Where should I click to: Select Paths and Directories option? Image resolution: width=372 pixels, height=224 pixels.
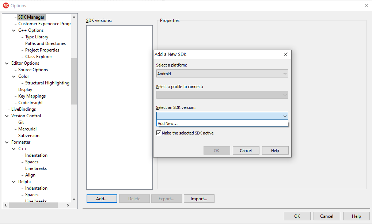[45, 43]
